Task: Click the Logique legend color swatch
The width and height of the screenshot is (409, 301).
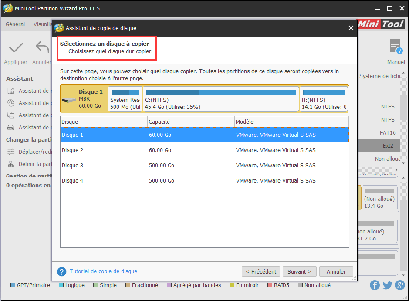Action: click(61, 285)
